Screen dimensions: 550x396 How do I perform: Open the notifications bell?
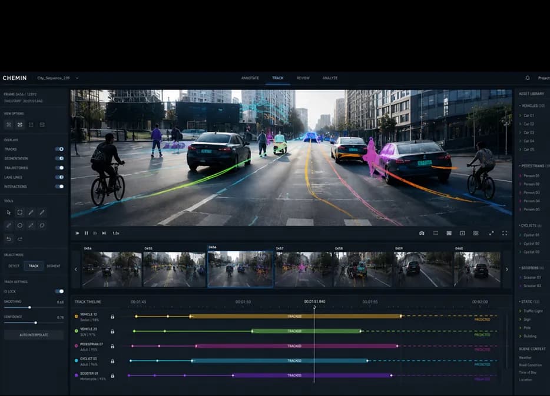tap(528, 78)
